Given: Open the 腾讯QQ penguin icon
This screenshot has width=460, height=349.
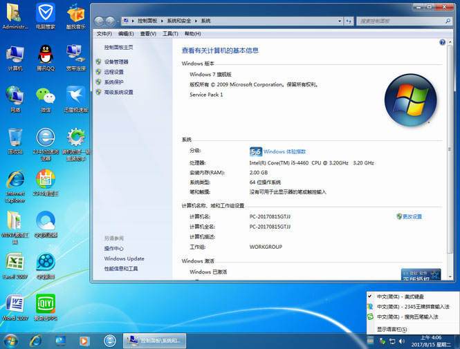Looking at the screenshot, I should [46, 58].
